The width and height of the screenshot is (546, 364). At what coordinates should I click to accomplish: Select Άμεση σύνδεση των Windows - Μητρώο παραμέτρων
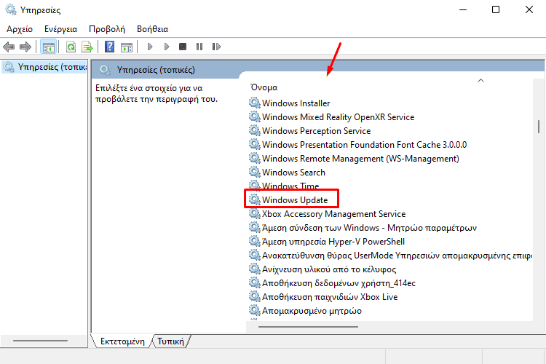coord(369,227)
